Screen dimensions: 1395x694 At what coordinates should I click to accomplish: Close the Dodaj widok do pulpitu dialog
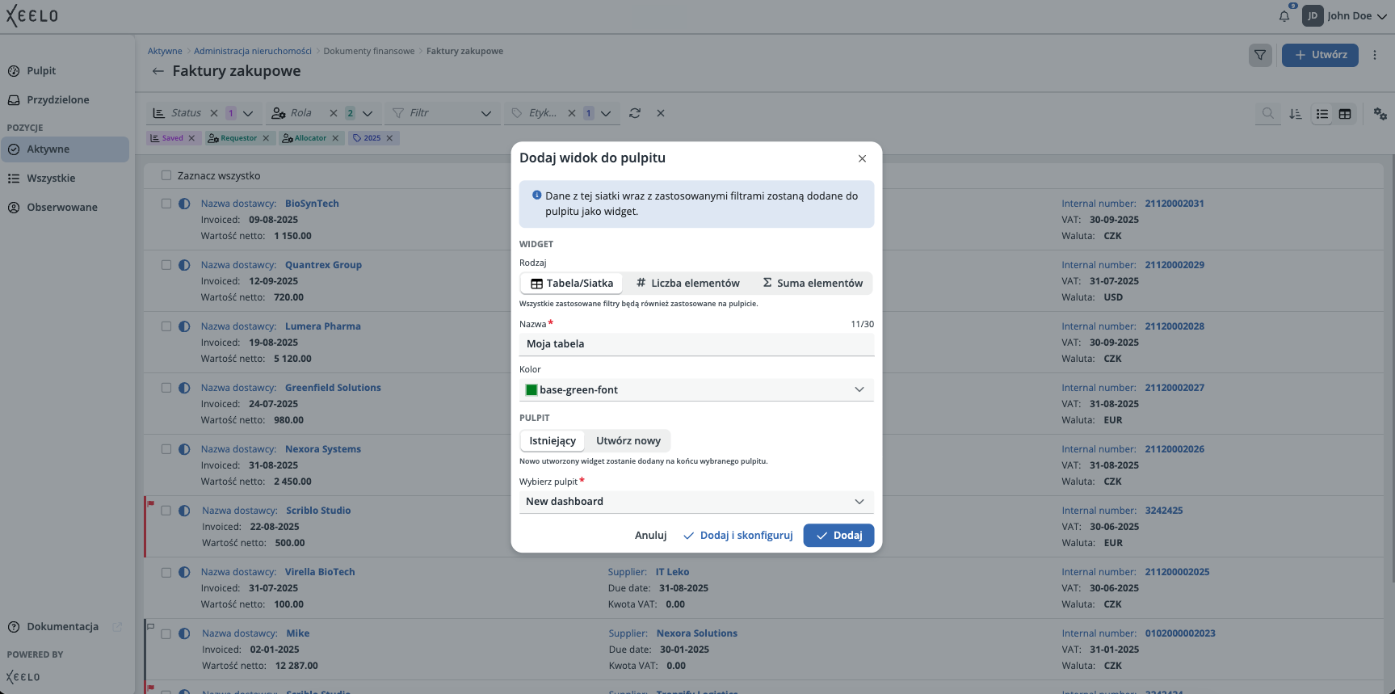point(862,158)
